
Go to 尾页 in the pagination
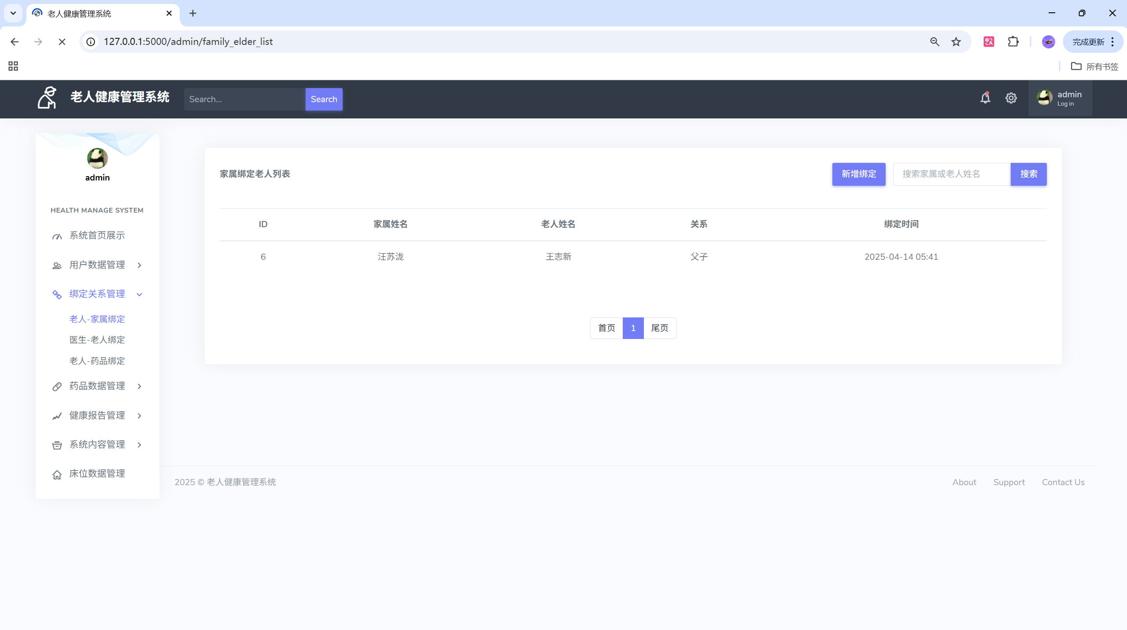(659, 328)
